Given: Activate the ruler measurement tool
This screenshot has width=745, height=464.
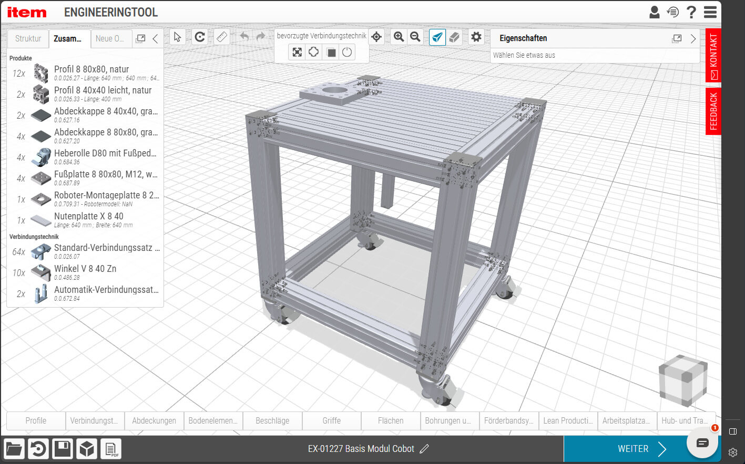Looking at the screenshot, I should click(222, 37).
